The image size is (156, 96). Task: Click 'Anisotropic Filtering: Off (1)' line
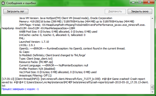(35, 75)
